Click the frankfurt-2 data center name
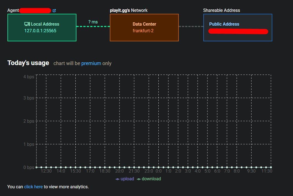This screenshot has height=196, width=293. 143,31
